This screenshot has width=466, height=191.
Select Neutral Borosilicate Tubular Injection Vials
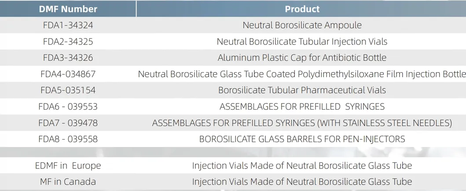[x=302, y=41]
